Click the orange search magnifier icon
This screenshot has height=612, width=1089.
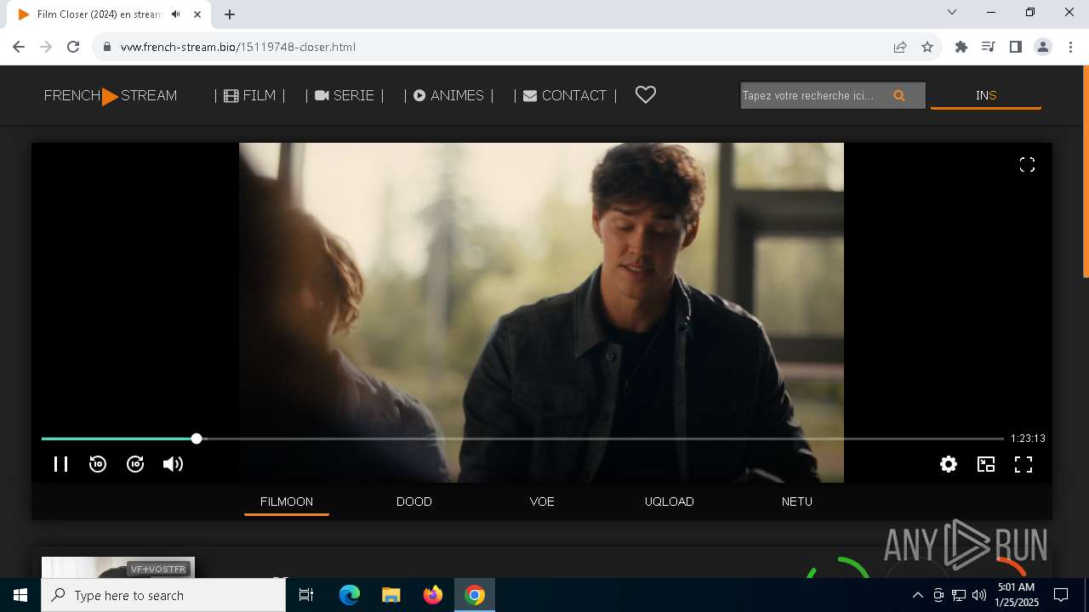tap(899, 96)
